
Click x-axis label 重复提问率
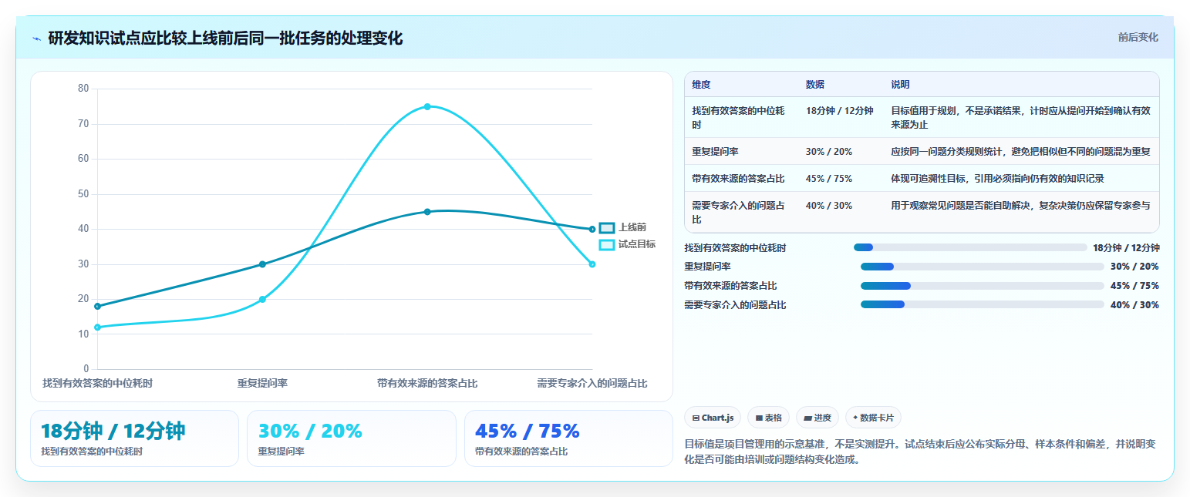coord(262,383)
